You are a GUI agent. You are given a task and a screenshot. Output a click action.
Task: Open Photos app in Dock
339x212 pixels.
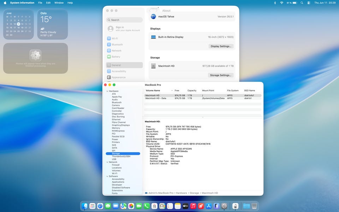tap(131, 206)
